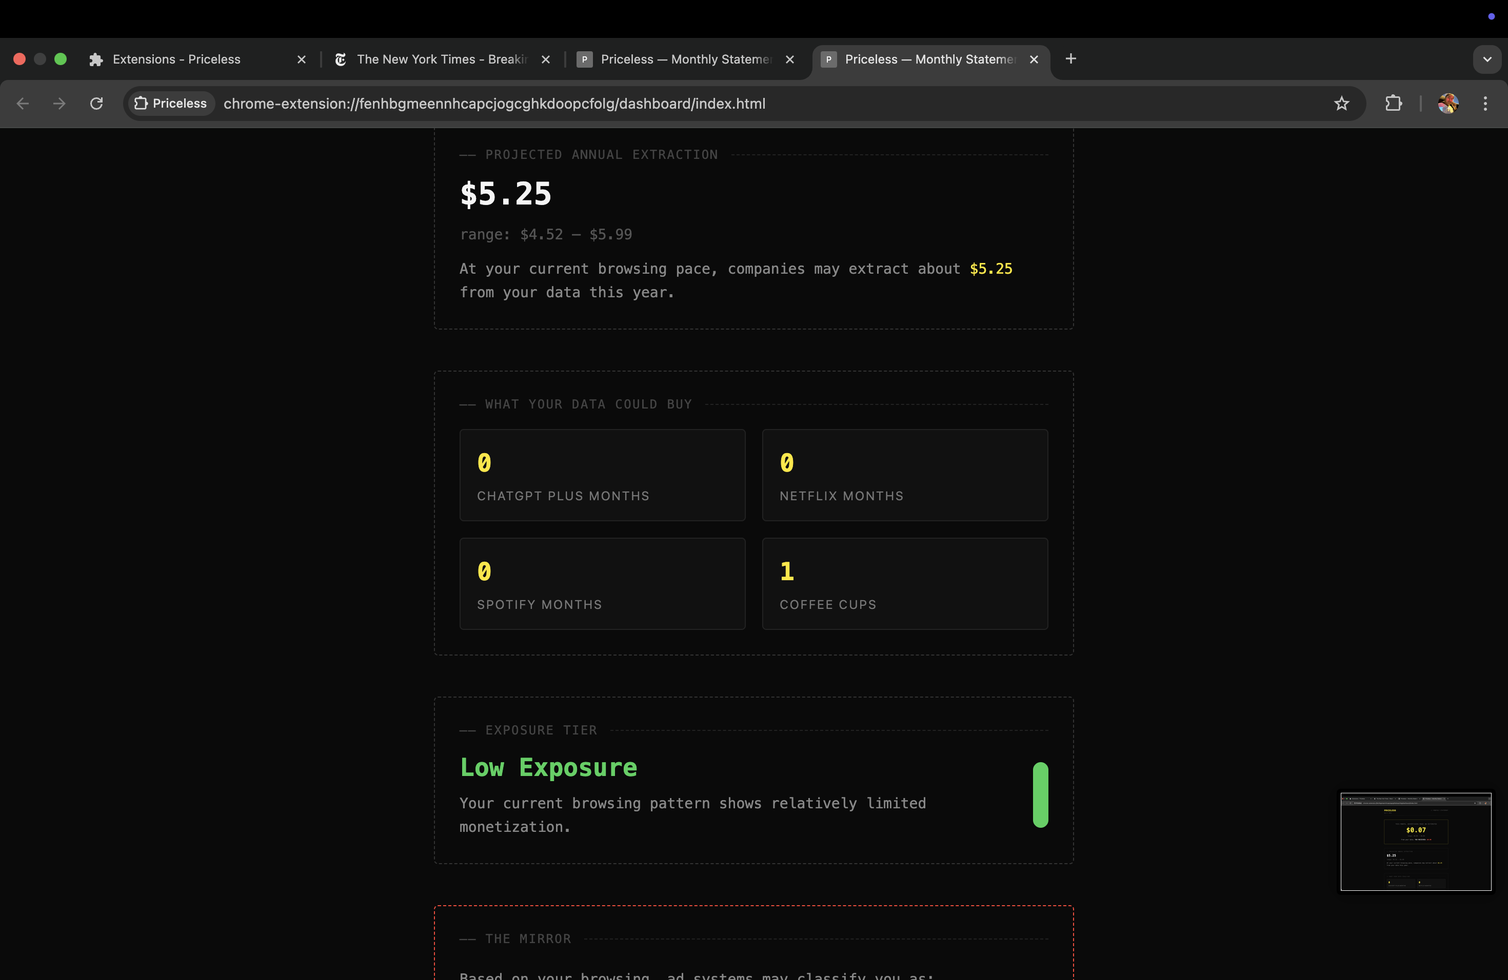Click the Priceless extension chip in address bar
This screenshot has height=980, width=1508.
click(x=171, y=103)
